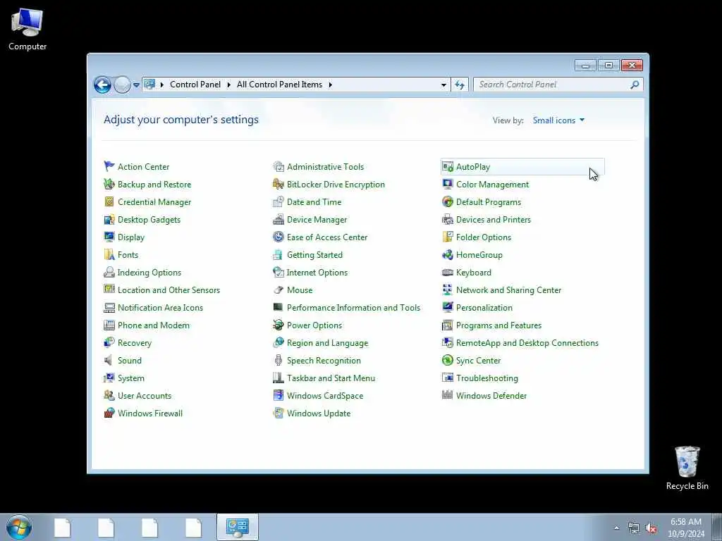
Task: Open Internet Options link
Action: [317, 273]
